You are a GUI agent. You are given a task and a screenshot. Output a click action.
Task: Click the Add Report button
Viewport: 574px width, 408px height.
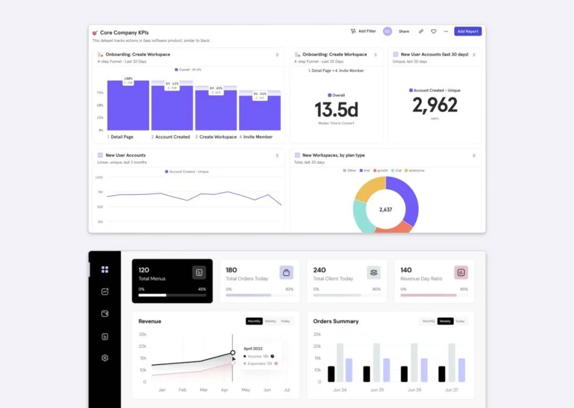pyautogui.click(x=468, y=31)
